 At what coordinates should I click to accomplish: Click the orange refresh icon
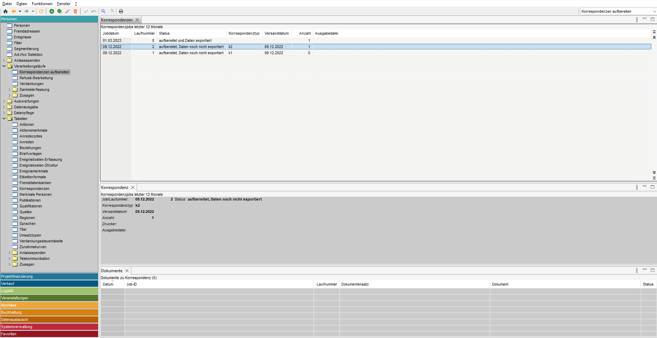41,11
